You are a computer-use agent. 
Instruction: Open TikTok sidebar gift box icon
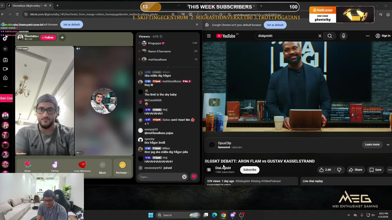click(x=5, y=60)
